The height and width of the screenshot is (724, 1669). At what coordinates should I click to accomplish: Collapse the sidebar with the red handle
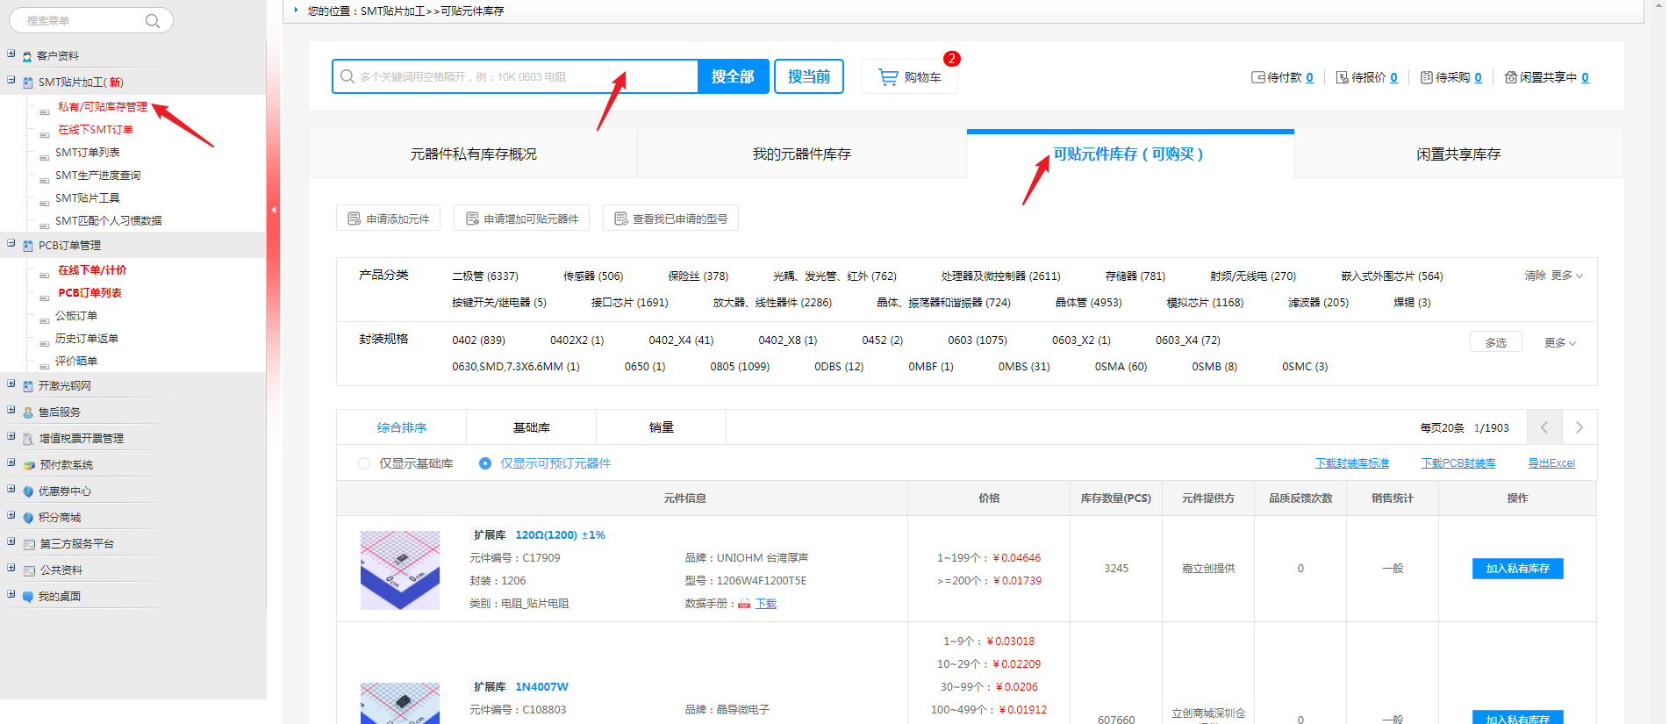pos(274,210)
